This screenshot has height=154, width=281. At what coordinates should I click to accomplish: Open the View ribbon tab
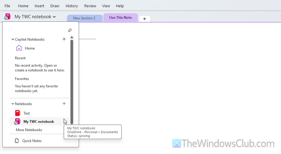coord(106,6)
